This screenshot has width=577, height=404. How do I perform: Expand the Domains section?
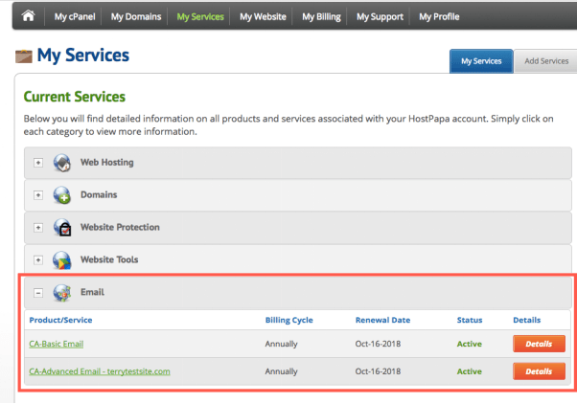pos(38,195)
